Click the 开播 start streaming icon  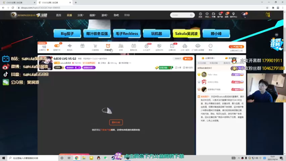[213, 15]
